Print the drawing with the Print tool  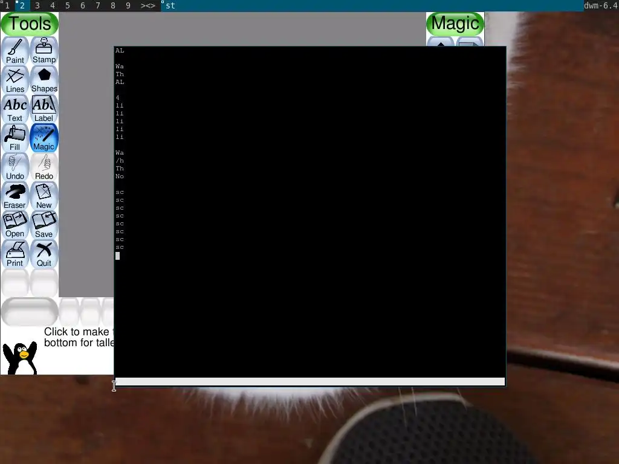[15, 254]
